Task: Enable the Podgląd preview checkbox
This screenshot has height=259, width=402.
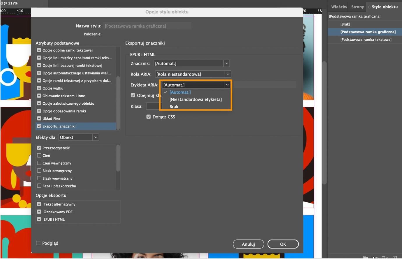Action: 38,243
